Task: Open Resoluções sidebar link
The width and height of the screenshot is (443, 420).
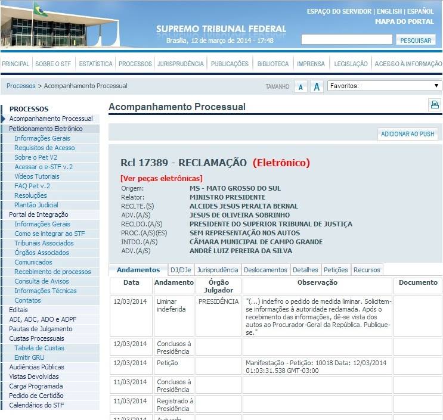Action: 30,195
